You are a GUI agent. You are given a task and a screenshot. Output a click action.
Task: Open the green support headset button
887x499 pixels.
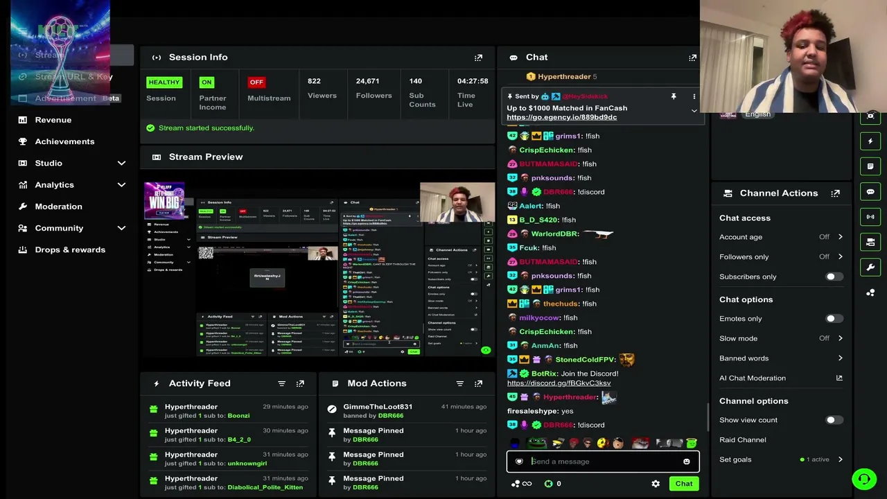864,479
